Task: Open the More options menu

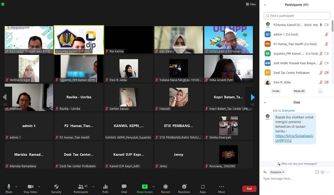Action: (x=221, y=187)
